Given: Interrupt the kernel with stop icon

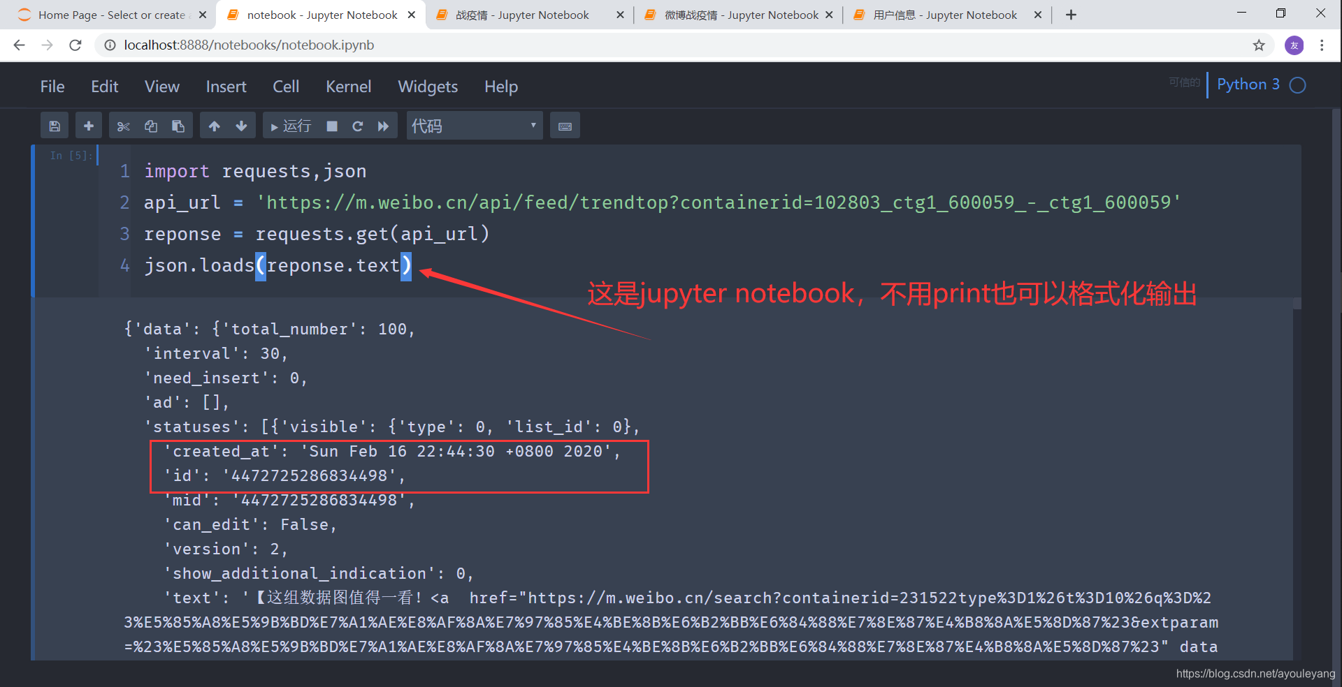Looking at the screenshot, I should coord(332,126).
